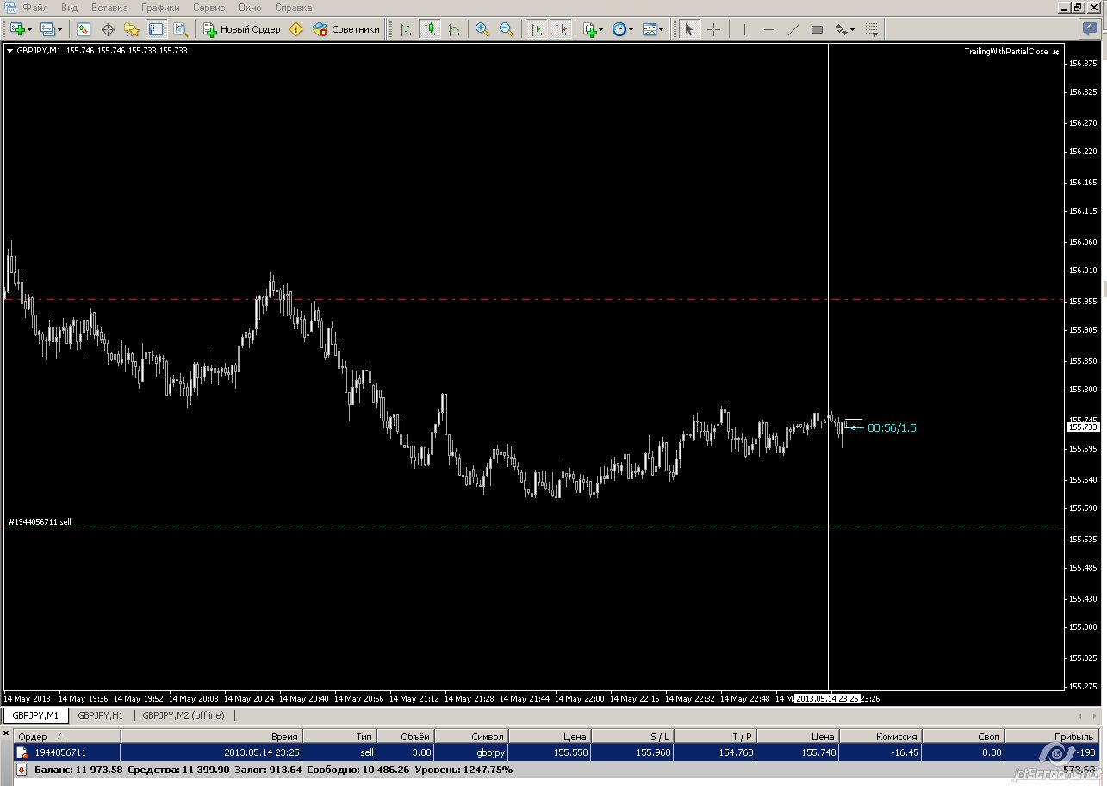Sort orders by Тип column
This screenshot has height=786, width=1107.
[340, 737]
